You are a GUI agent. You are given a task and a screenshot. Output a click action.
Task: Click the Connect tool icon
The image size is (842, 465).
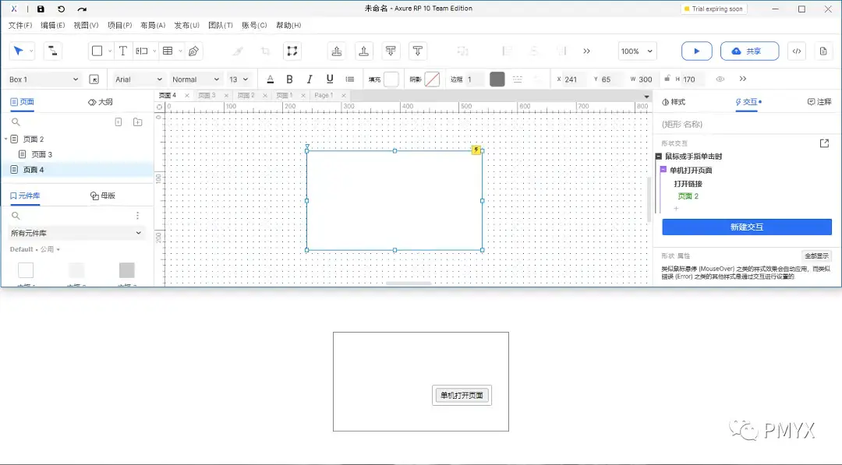tap(53, 51)
